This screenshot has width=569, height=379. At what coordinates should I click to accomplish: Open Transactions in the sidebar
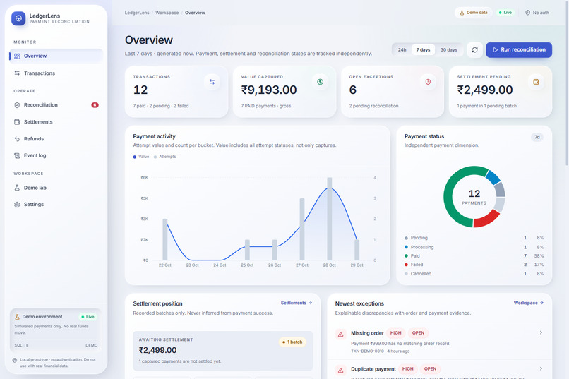point(56,73)
